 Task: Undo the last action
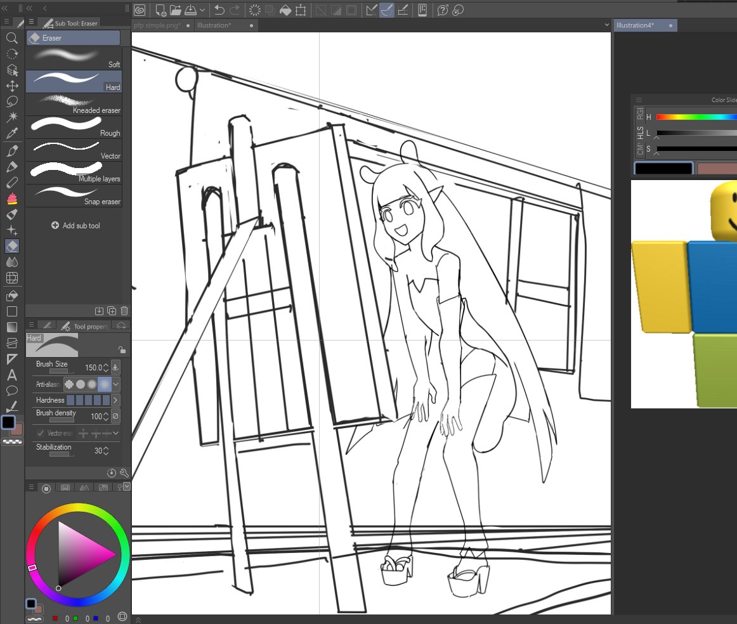(219, 10)
